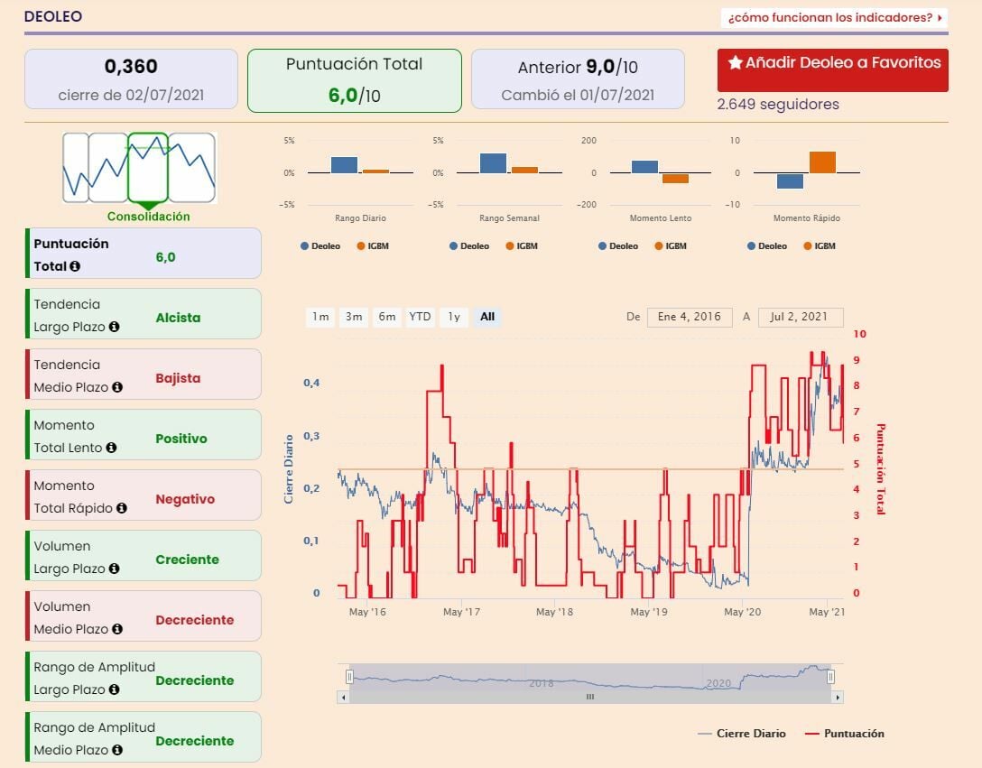Click the navigator right range handle

830,677
